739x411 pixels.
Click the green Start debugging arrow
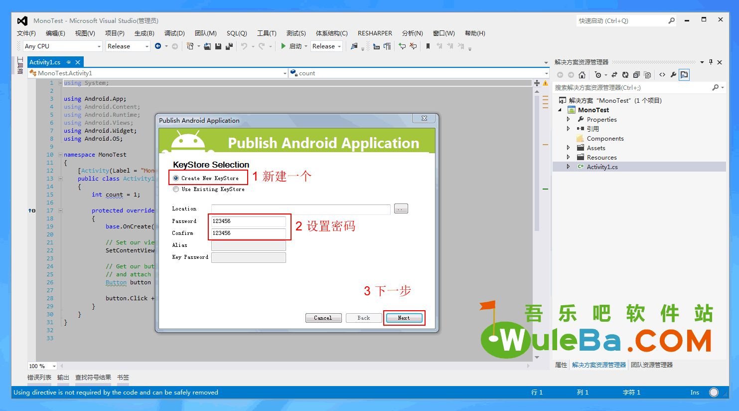click(283, 46)
